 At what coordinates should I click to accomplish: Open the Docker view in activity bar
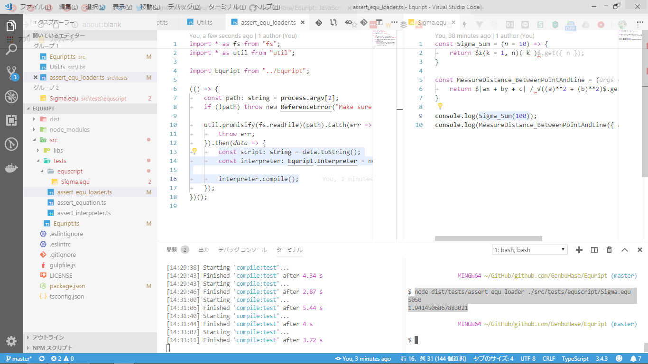click(11, 168)
